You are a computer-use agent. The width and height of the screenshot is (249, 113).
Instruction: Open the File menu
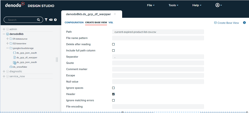tap(151, 5)
